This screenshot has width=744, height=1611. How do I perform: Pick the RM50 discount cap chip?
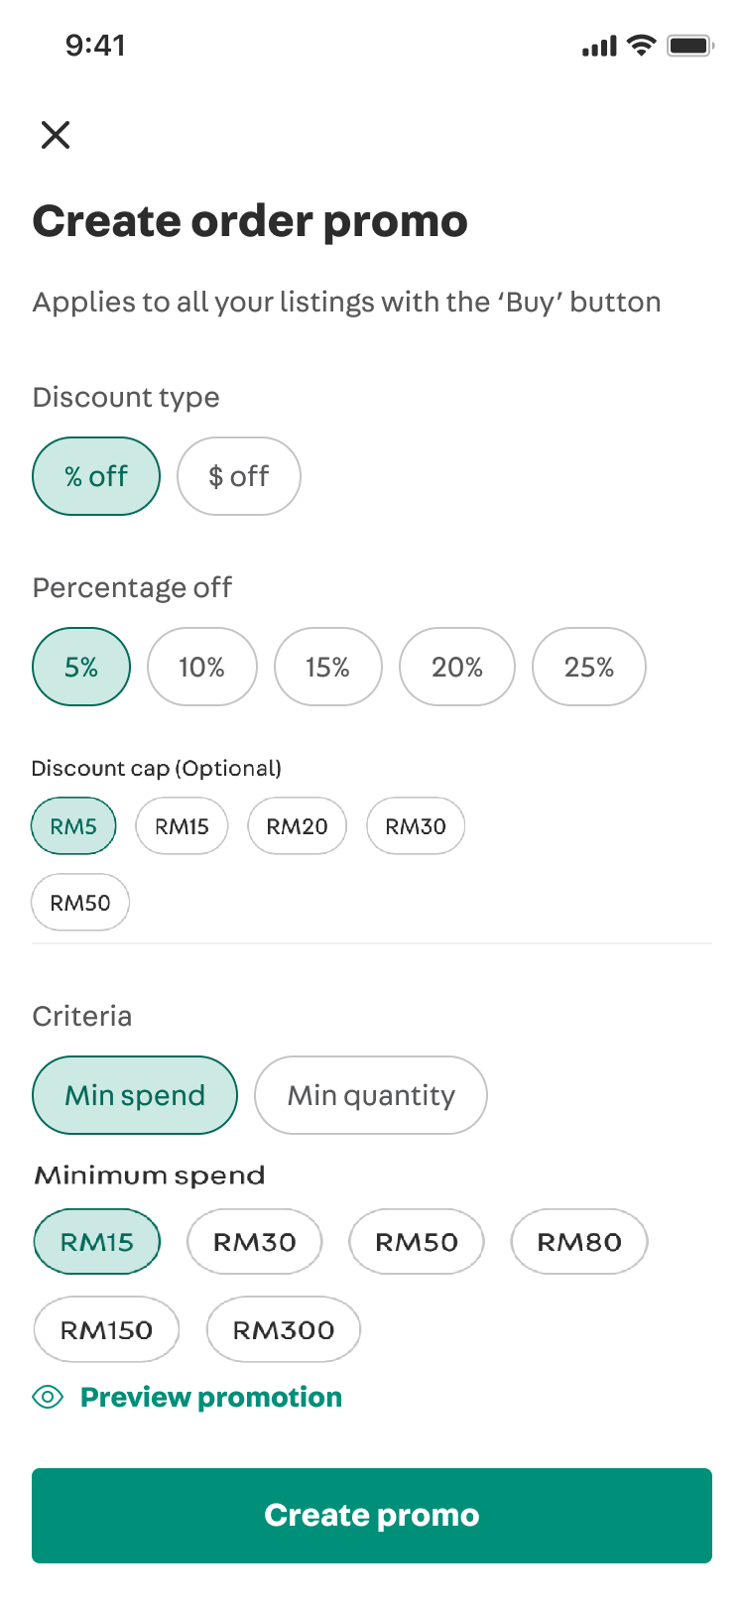pos(80,902)
